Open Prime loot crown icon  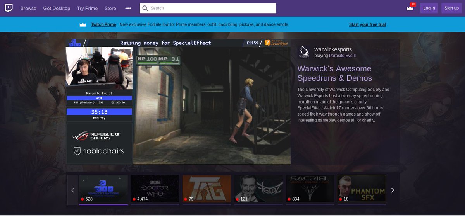pos(410,9)
